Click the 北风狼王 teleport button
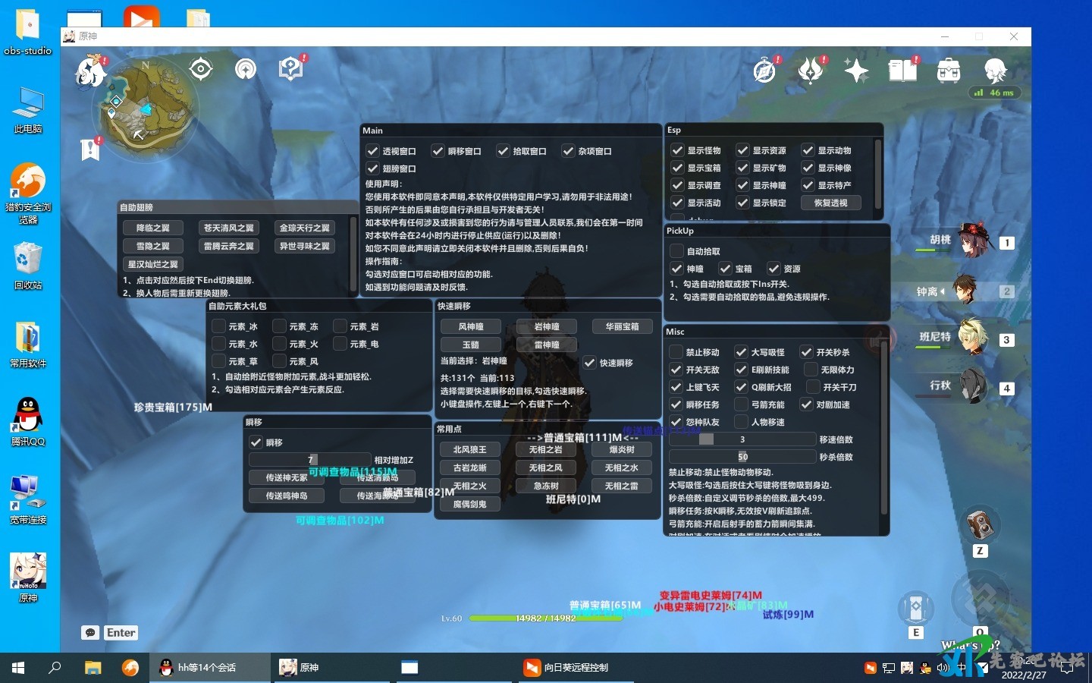 (x=470, y=449)
